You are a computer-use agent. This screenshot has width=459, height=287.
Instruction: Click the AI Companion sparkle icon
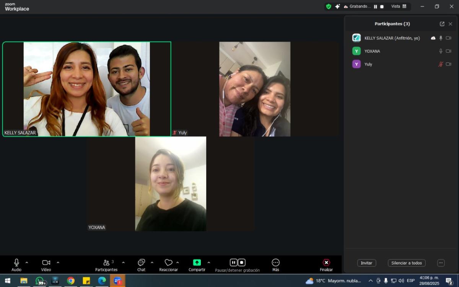[x=337, y=7]
